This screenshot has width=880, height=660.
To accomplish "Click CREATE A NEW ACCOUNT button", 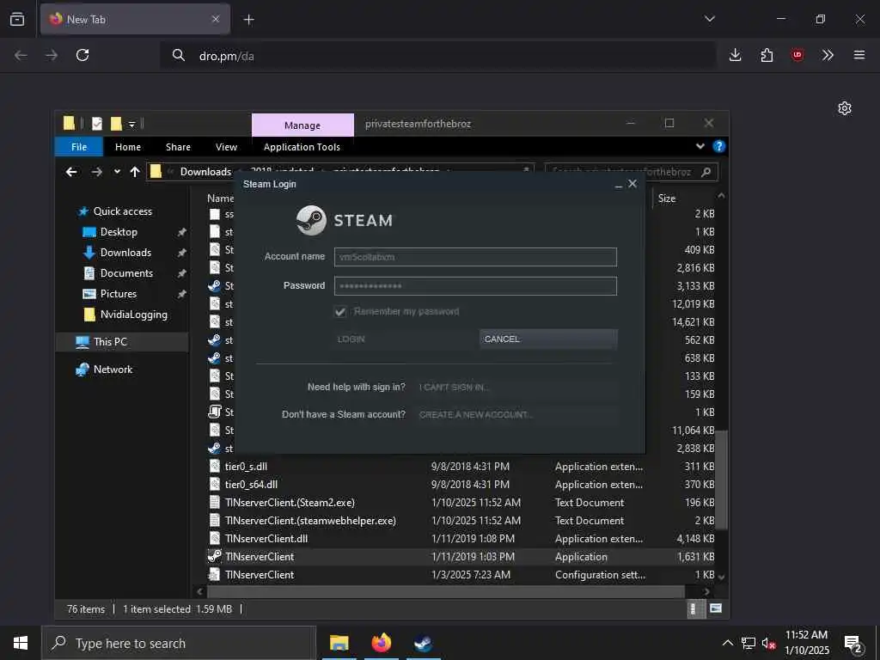I will coord(516,414).
